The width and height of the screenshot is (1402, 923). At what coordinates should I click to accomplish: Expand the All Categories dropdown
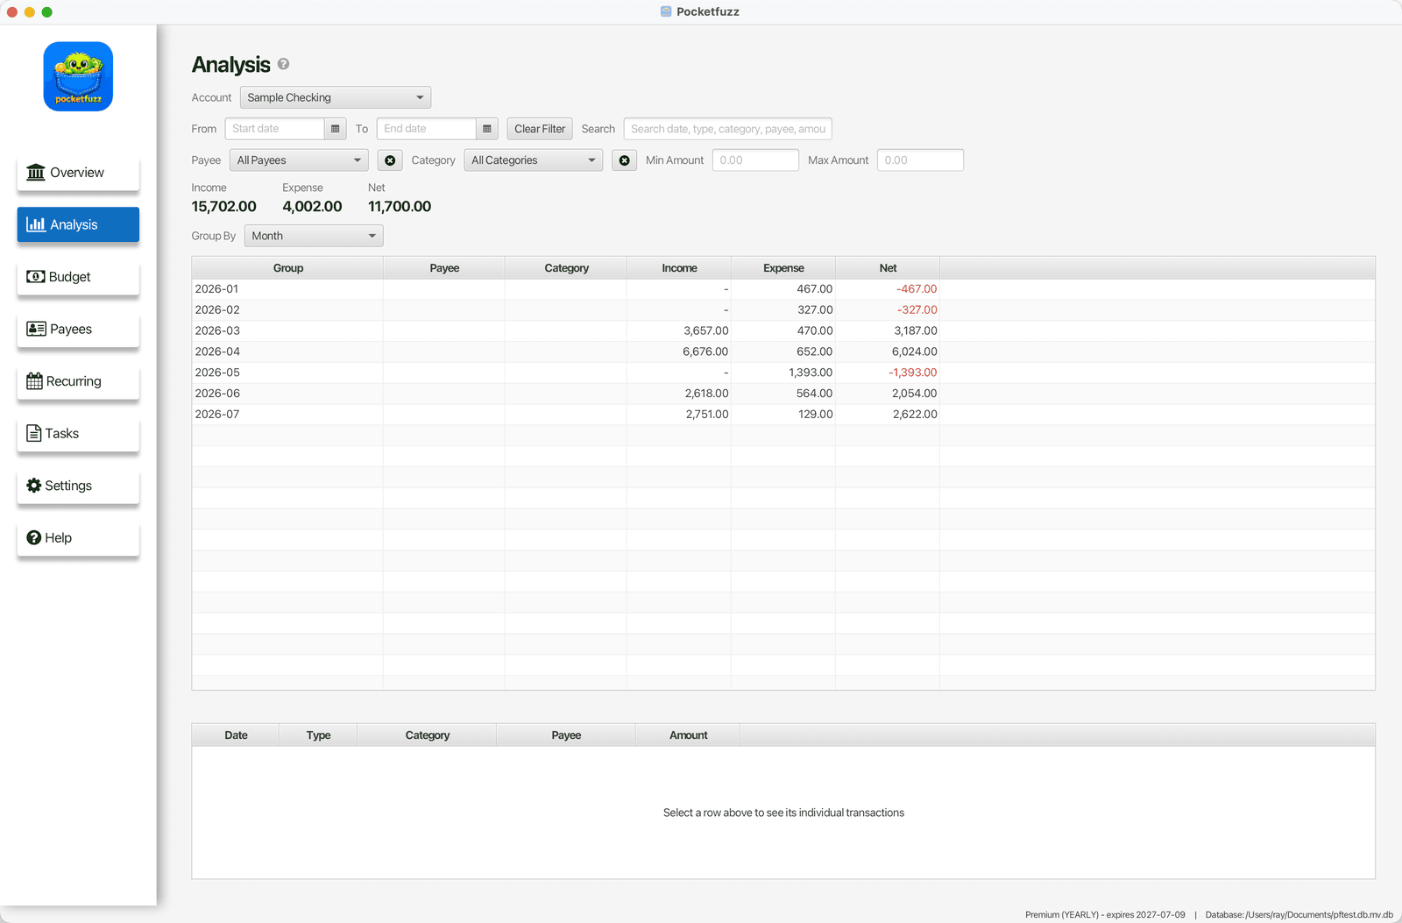[533, 160]
